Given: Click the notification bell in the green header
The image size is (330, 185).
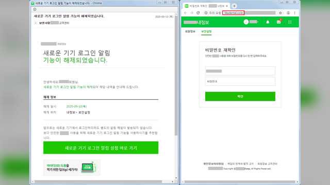Looking at the screenshot, I should click(x=268, y=22).
